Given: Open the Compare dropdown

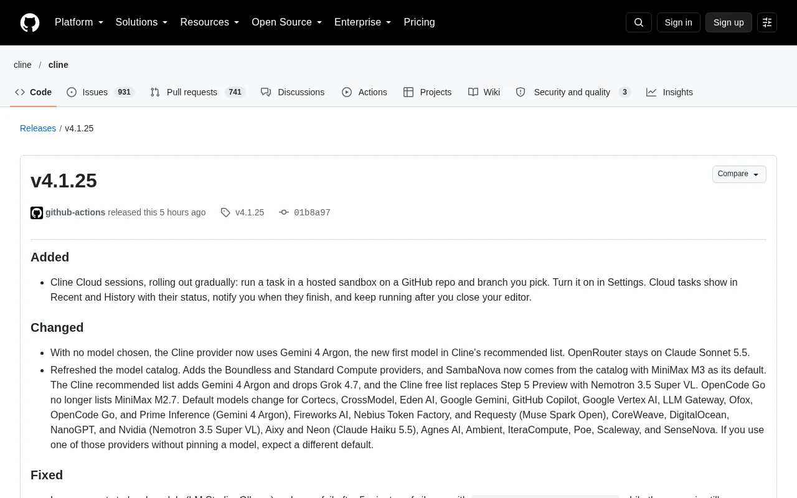Looking at the screenshot, I should (x=739, y=174).
